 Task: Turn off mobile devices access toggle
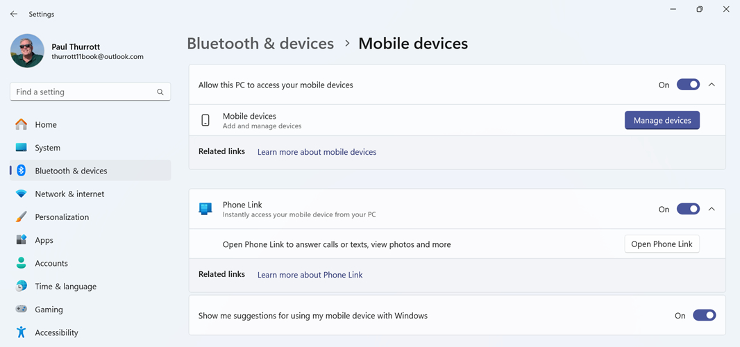688,85
